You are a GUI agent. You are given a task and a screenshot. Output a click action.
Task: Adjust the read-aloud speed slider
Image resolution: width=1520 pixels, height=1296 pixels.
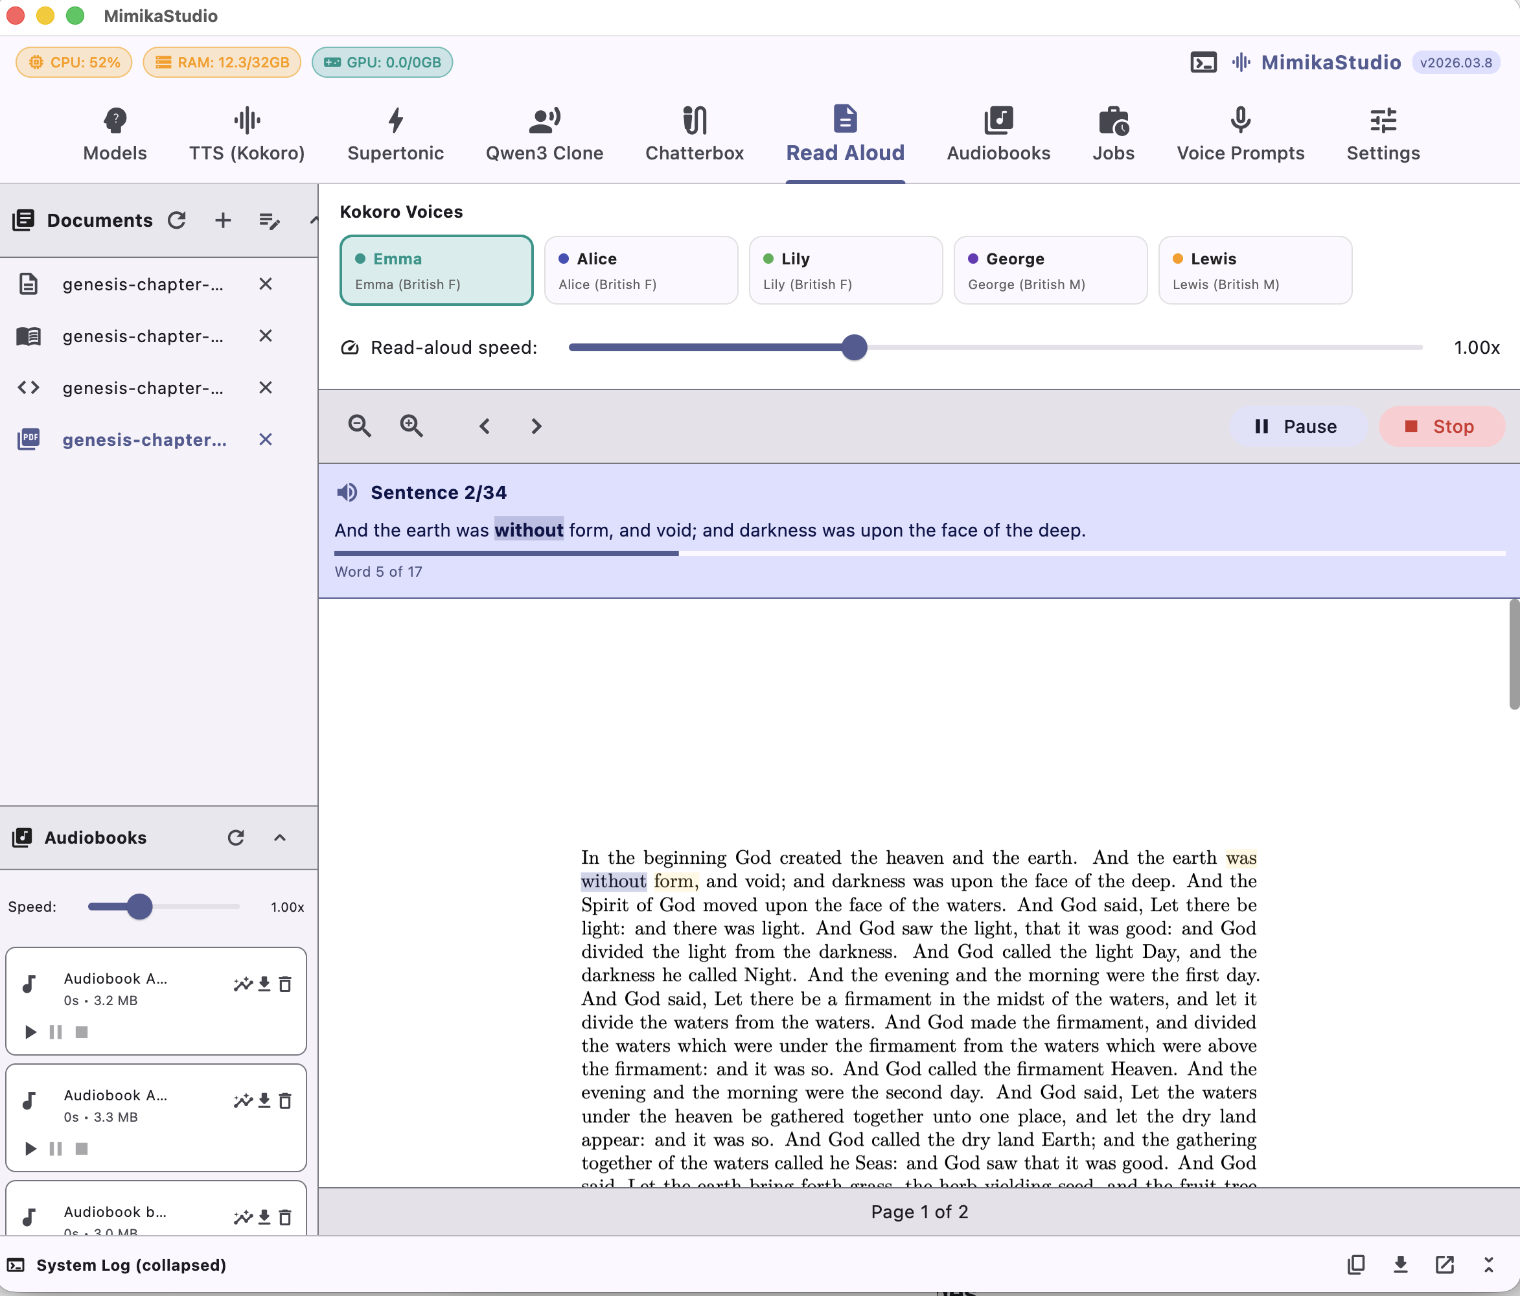click(x=855, y=348)
